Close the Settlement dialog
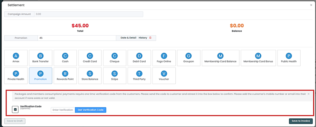 pyautogui.click(x=311, y=5)
